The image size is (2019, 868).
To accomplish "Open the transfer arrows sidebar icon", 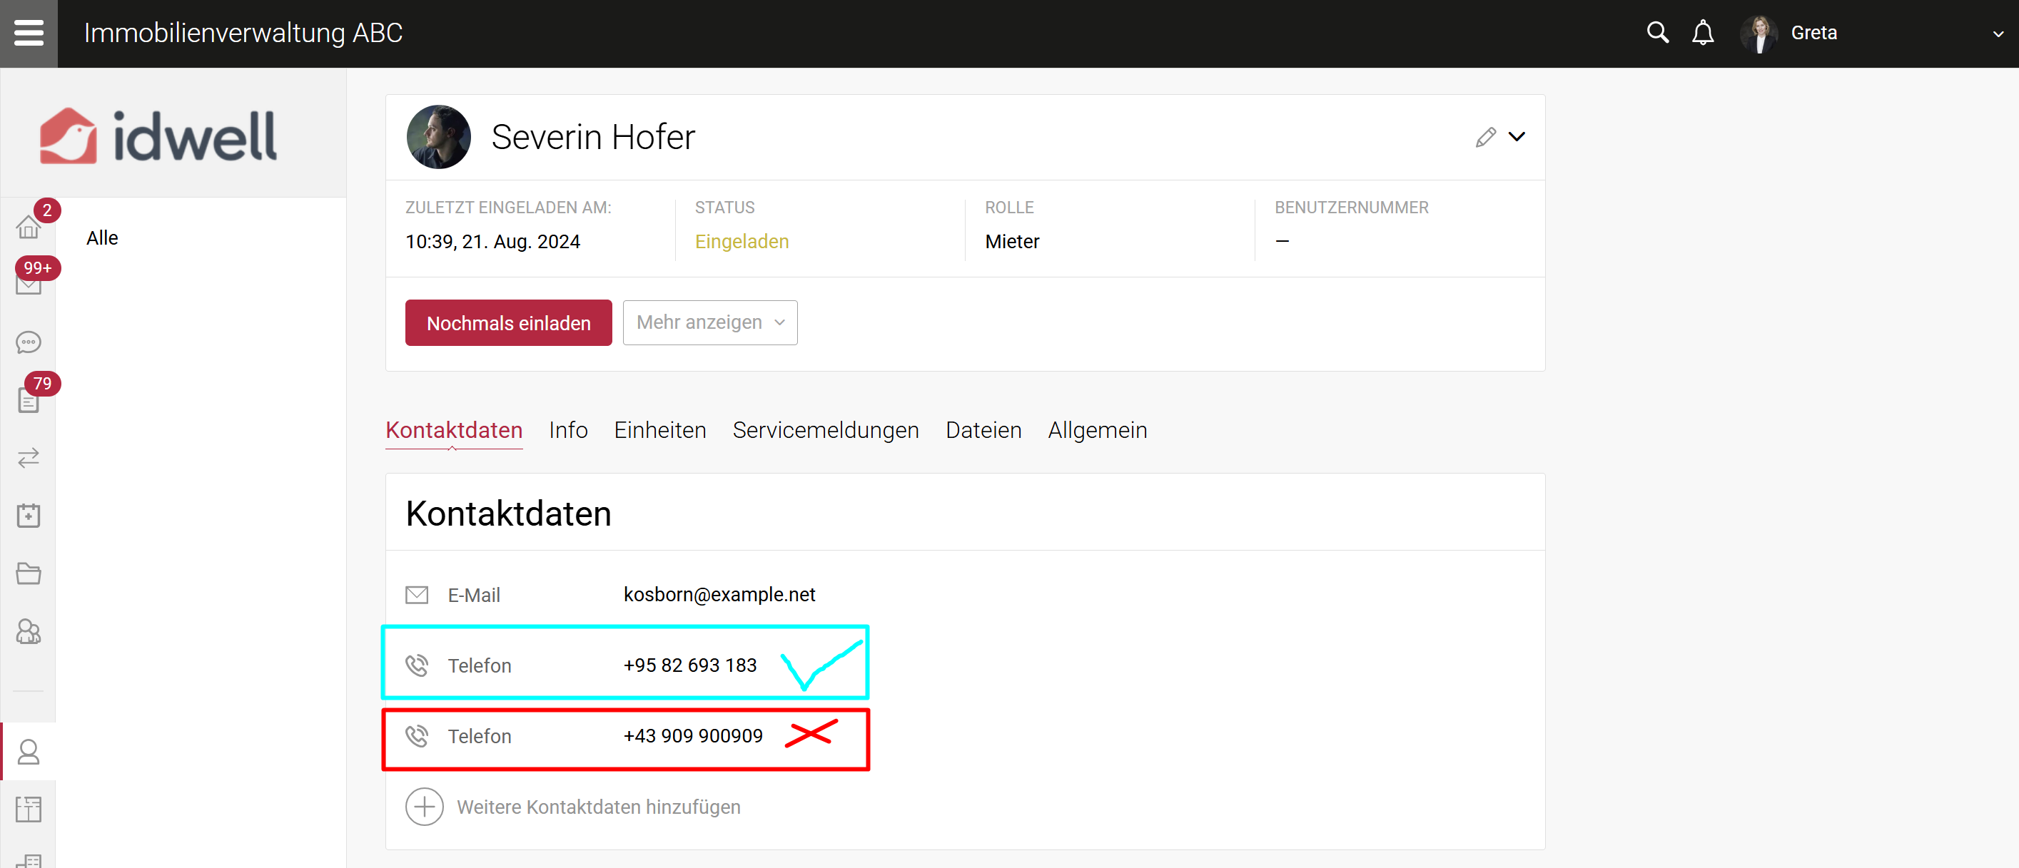I will pos(29,457).
